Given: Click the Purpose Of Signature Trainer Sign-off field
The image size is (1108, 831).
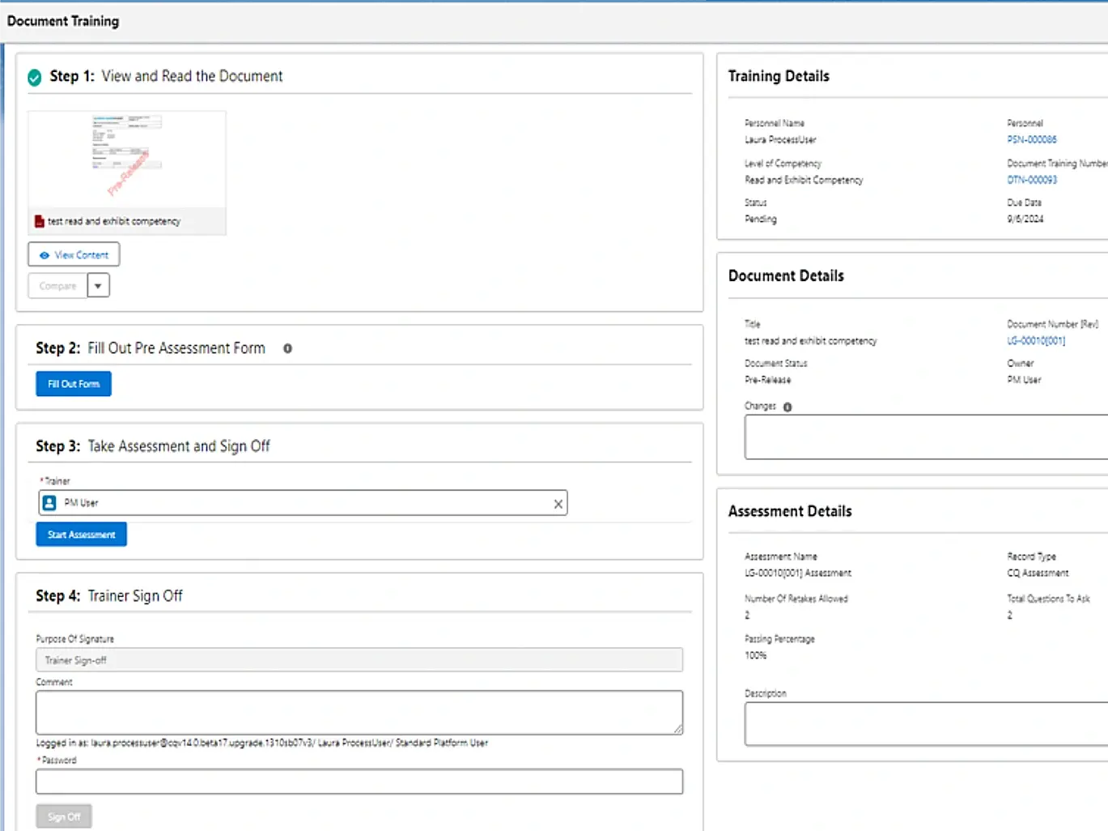Looking at the screenshot, I should click(x=359, y=660).
